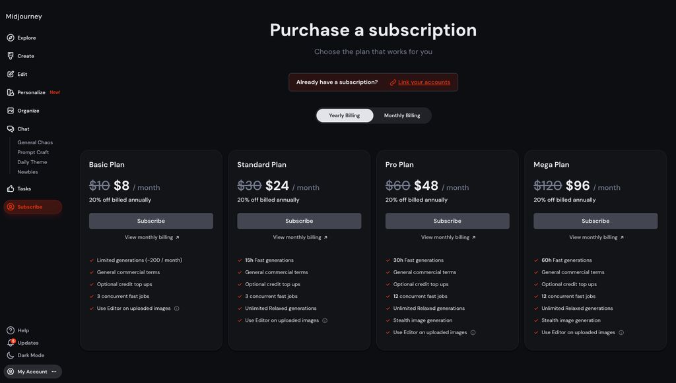The height and width of the screenshot is (383, 676).
Task: Click the Edit pencil icon
Action: click(x=11, y=74)
